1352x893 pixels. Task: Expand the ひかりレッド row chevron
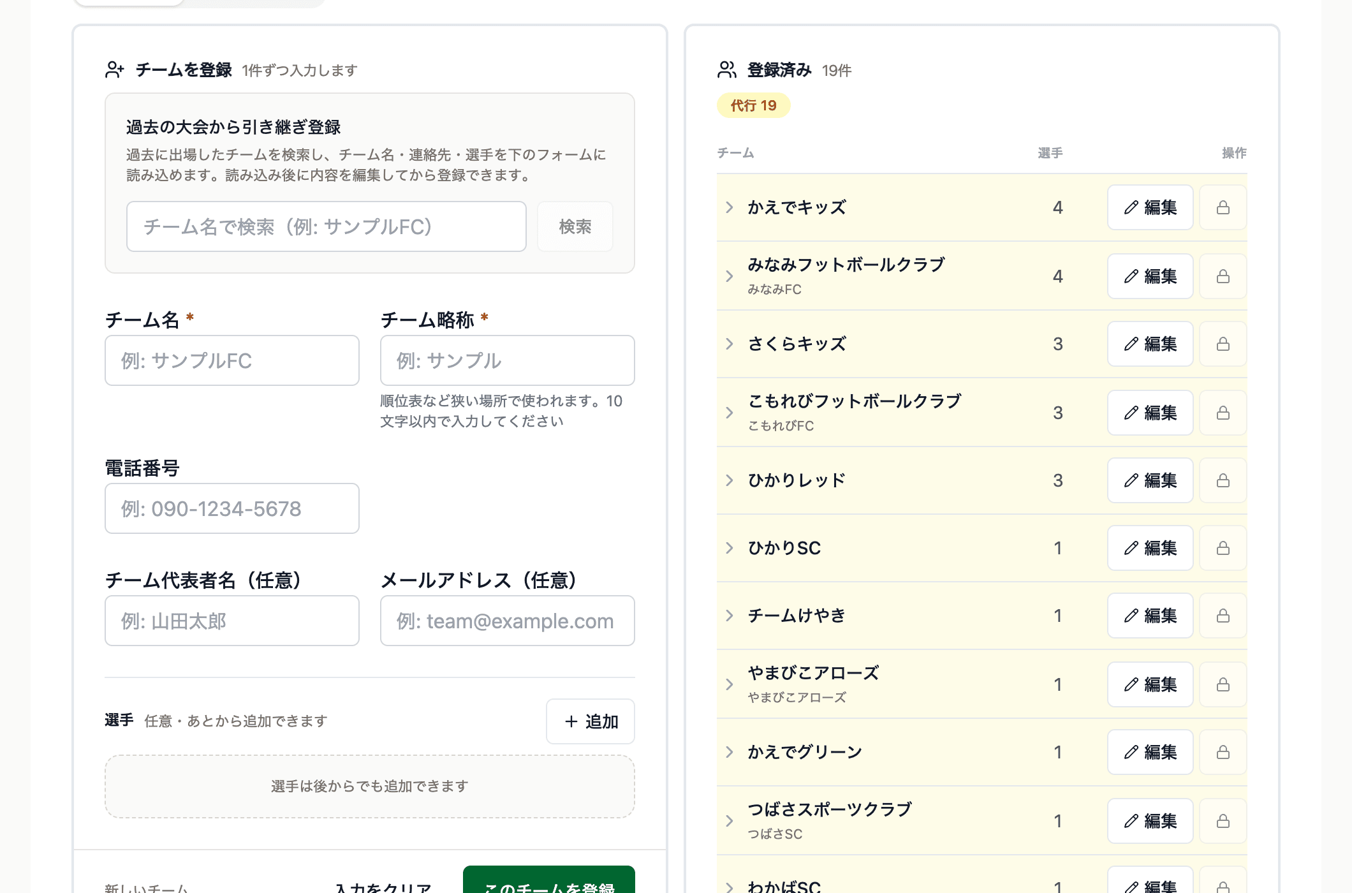pos(730,480)
